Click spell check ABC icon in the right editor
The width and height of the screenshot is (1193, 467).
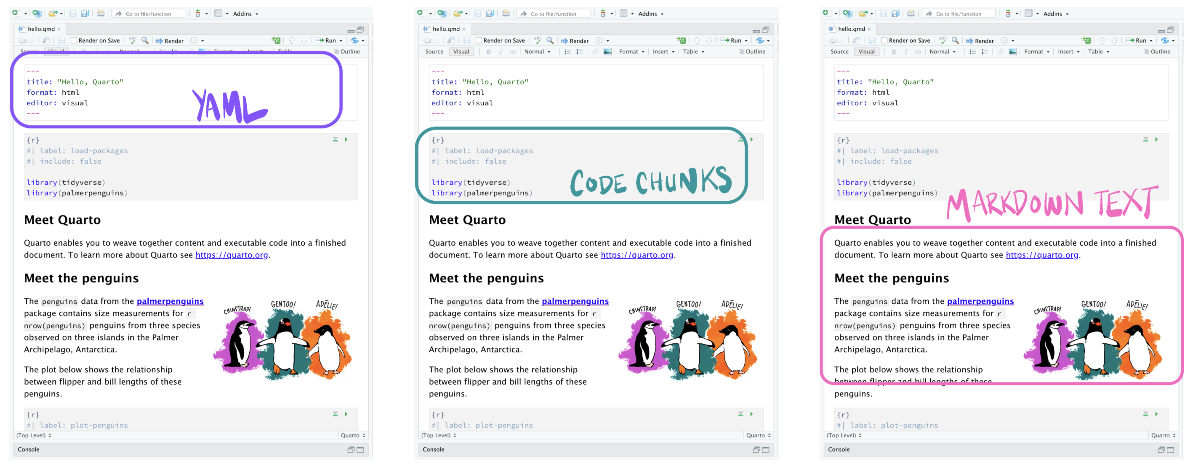point(943,40)
